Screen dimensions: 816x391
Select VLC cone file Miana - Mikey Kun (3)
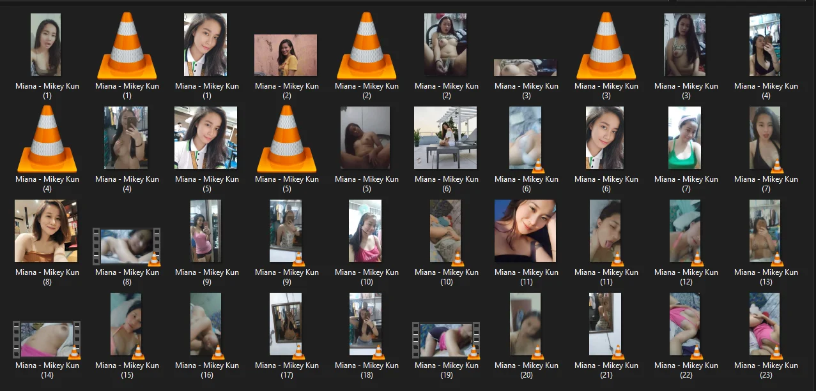point(606,46)
